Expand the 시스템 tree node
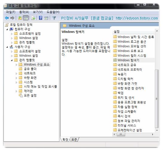The width and height of the screenshot is (163, 151). (16, 83)
